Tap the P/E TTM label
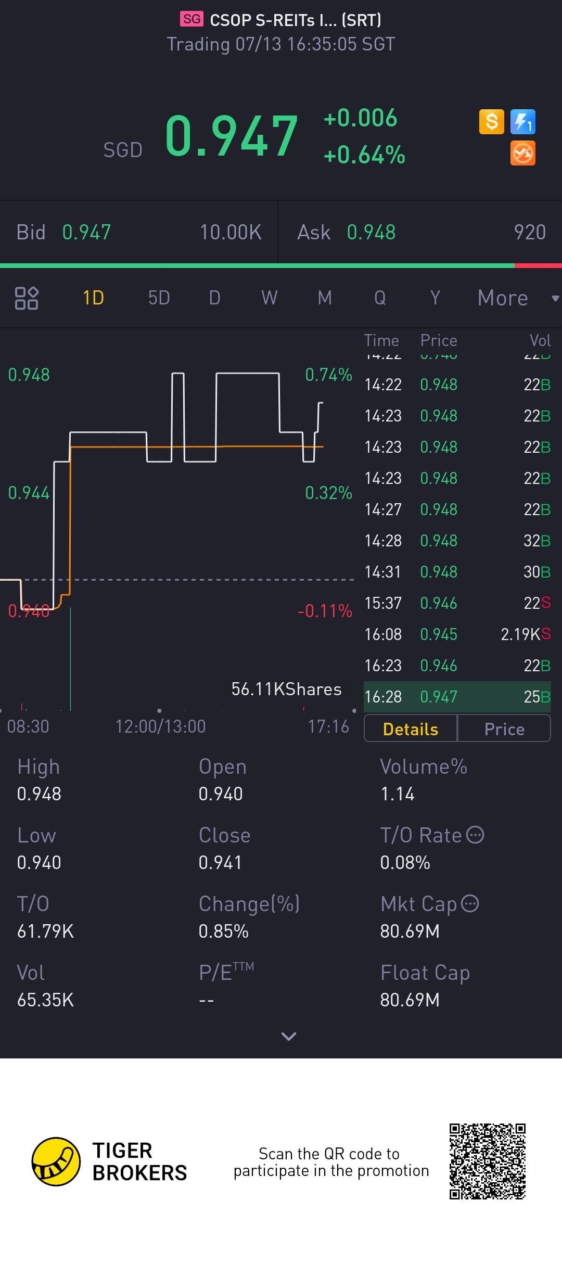This screenshot has width=562, height=1265. (226, 972)
